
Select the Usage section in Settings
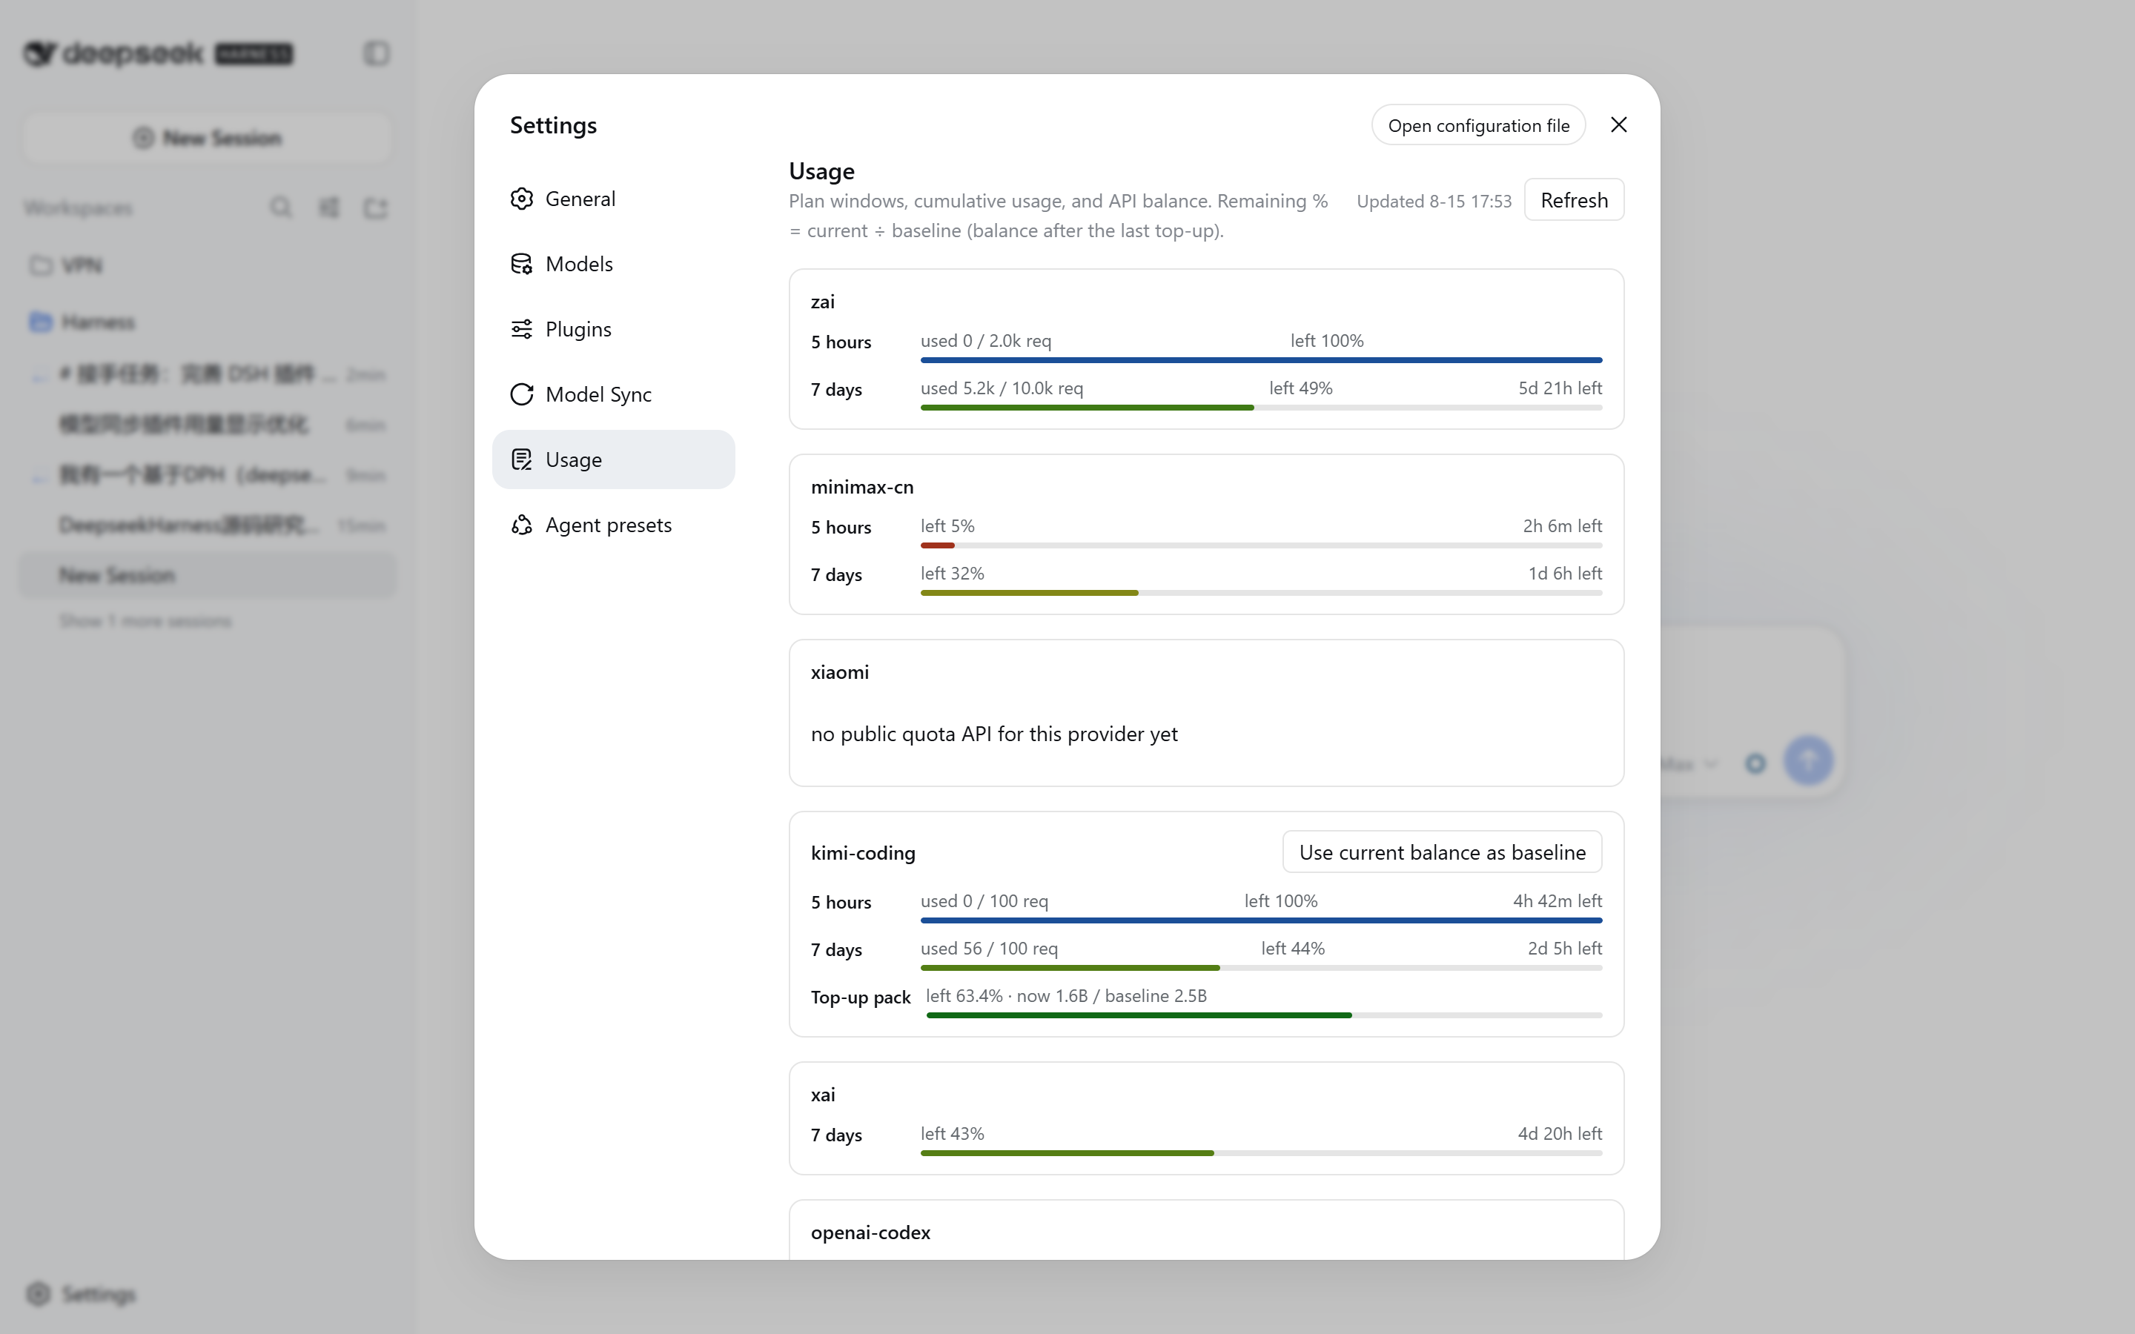[613, 459]
